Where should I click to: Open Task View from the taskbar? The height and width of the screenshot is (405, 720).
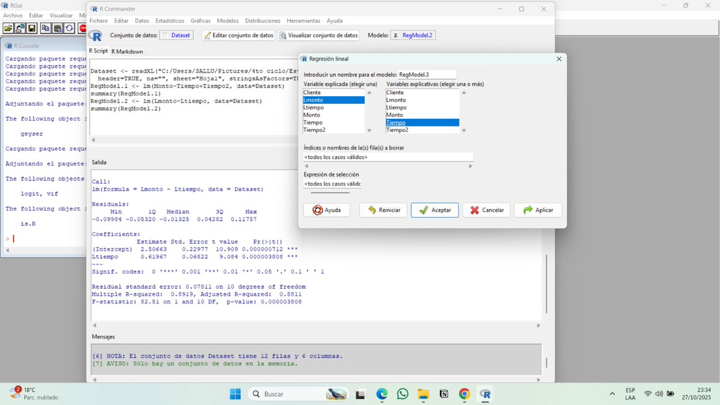pos(360,394)
